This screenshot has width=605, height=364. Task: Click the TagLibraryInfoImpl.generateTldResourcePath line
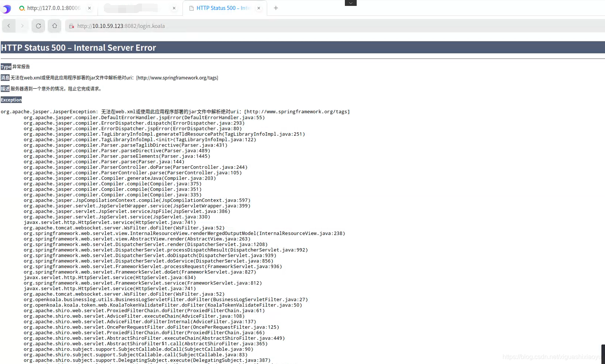[x=164, y=134]
